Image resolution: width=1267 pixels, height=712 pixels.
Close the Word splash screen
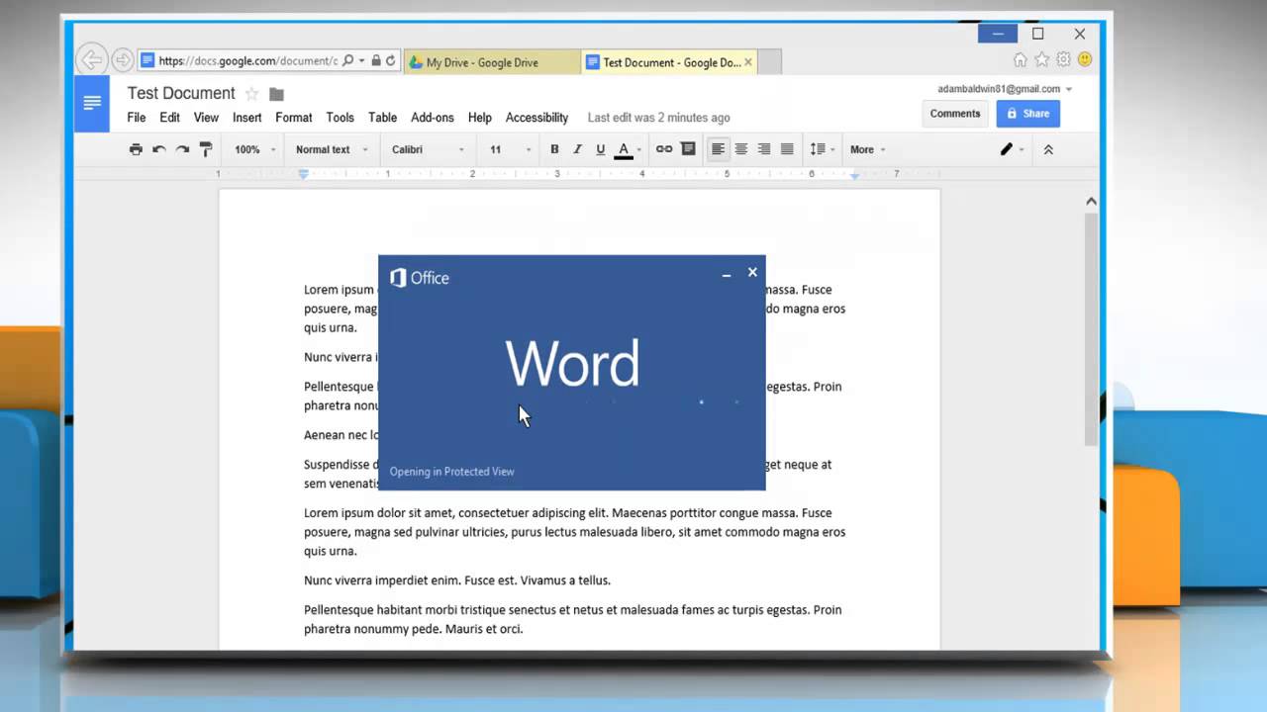(752, 273)
